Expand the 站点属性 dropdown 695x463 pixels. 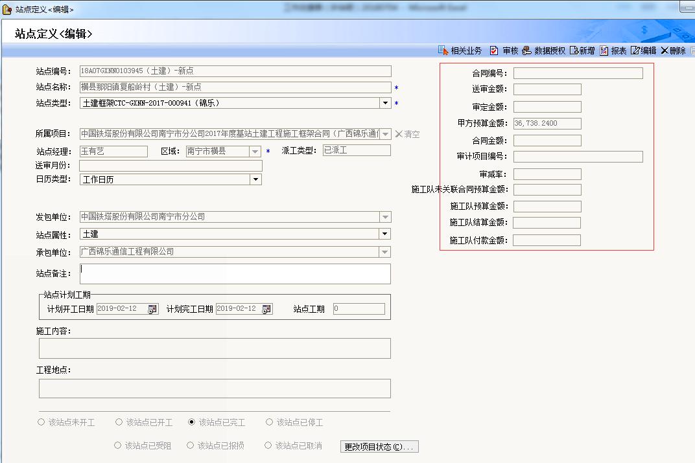point(385,234)
